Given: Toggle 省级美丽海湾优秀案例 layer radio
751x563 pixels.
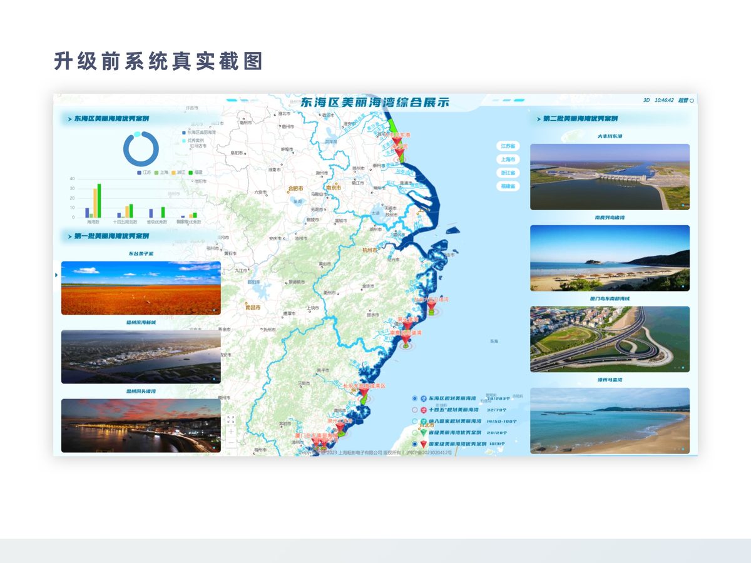Looking at the screenshot, I should click(x=415, y=432).
